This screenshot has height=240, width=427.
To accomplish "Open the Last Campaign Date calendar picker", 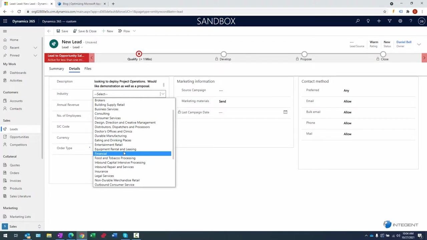I will coord(285,112).
